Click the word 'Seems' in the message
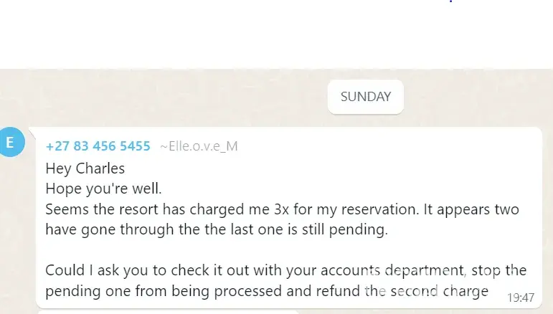Viewport: 553px width, 314px height. tap(63, 210)
